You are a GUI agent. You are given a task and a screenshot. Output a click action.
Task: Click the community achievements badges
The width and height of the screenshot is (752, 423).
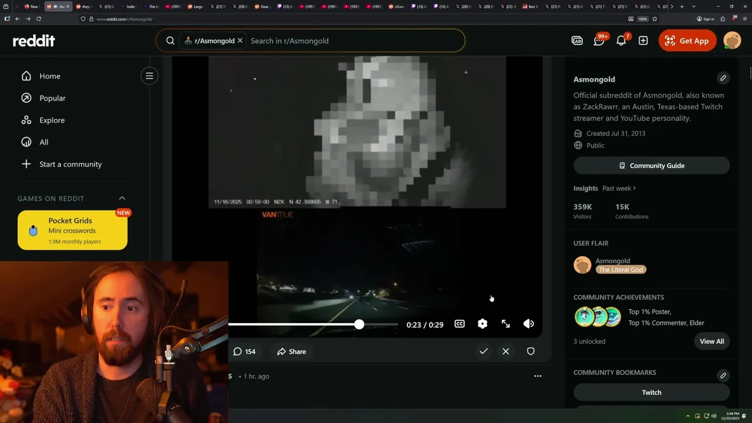point(597,317)
